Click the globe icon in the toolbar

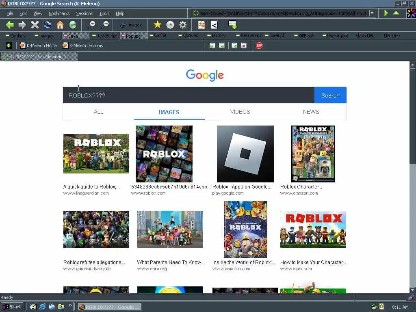coord(72,25)
